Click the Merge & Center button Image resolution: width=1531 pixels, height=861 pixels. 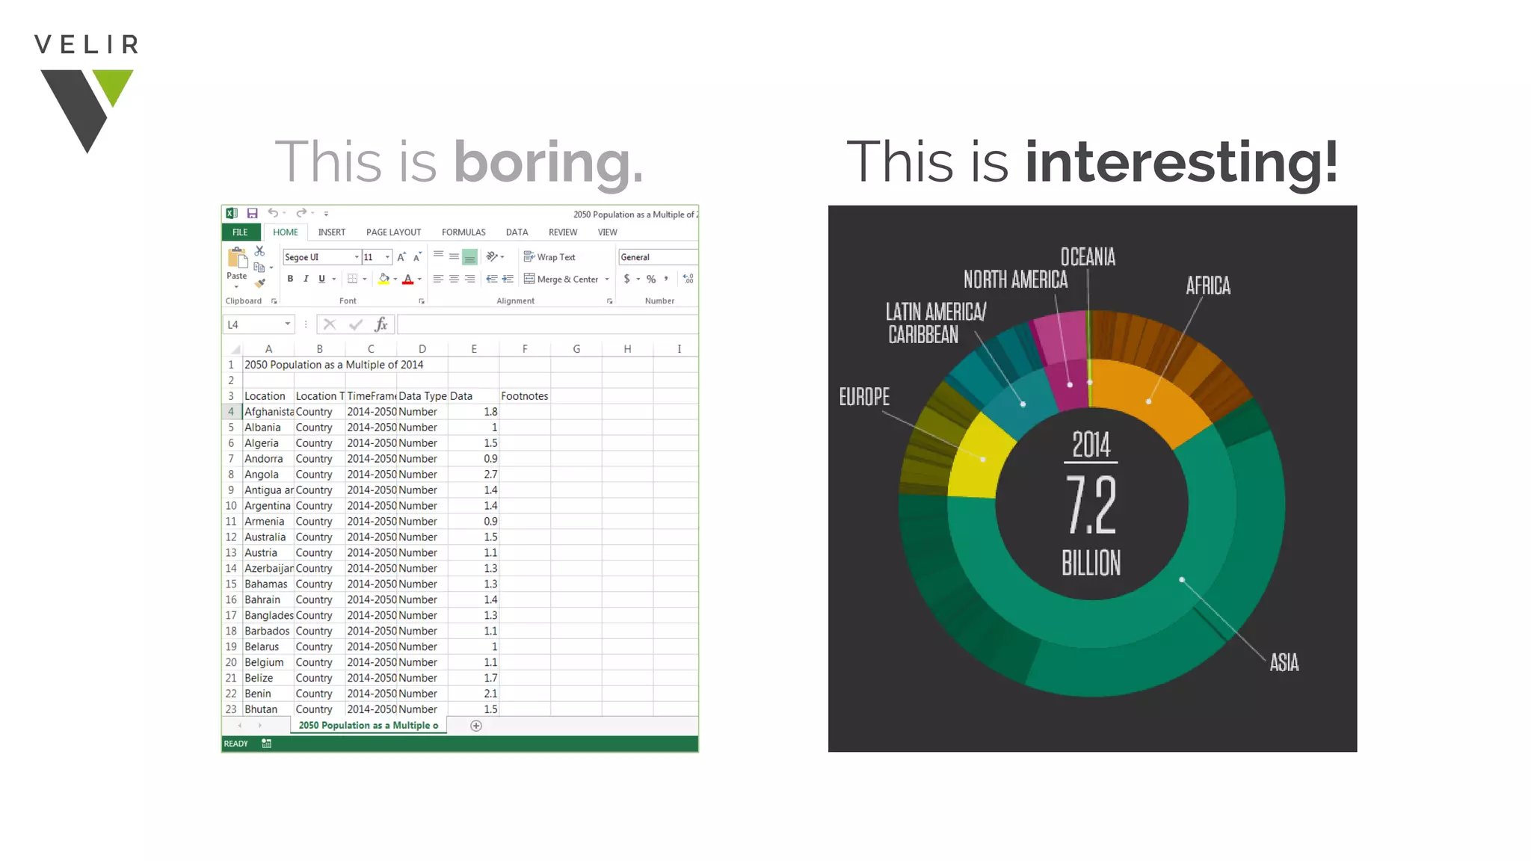(x=561, y=279)
